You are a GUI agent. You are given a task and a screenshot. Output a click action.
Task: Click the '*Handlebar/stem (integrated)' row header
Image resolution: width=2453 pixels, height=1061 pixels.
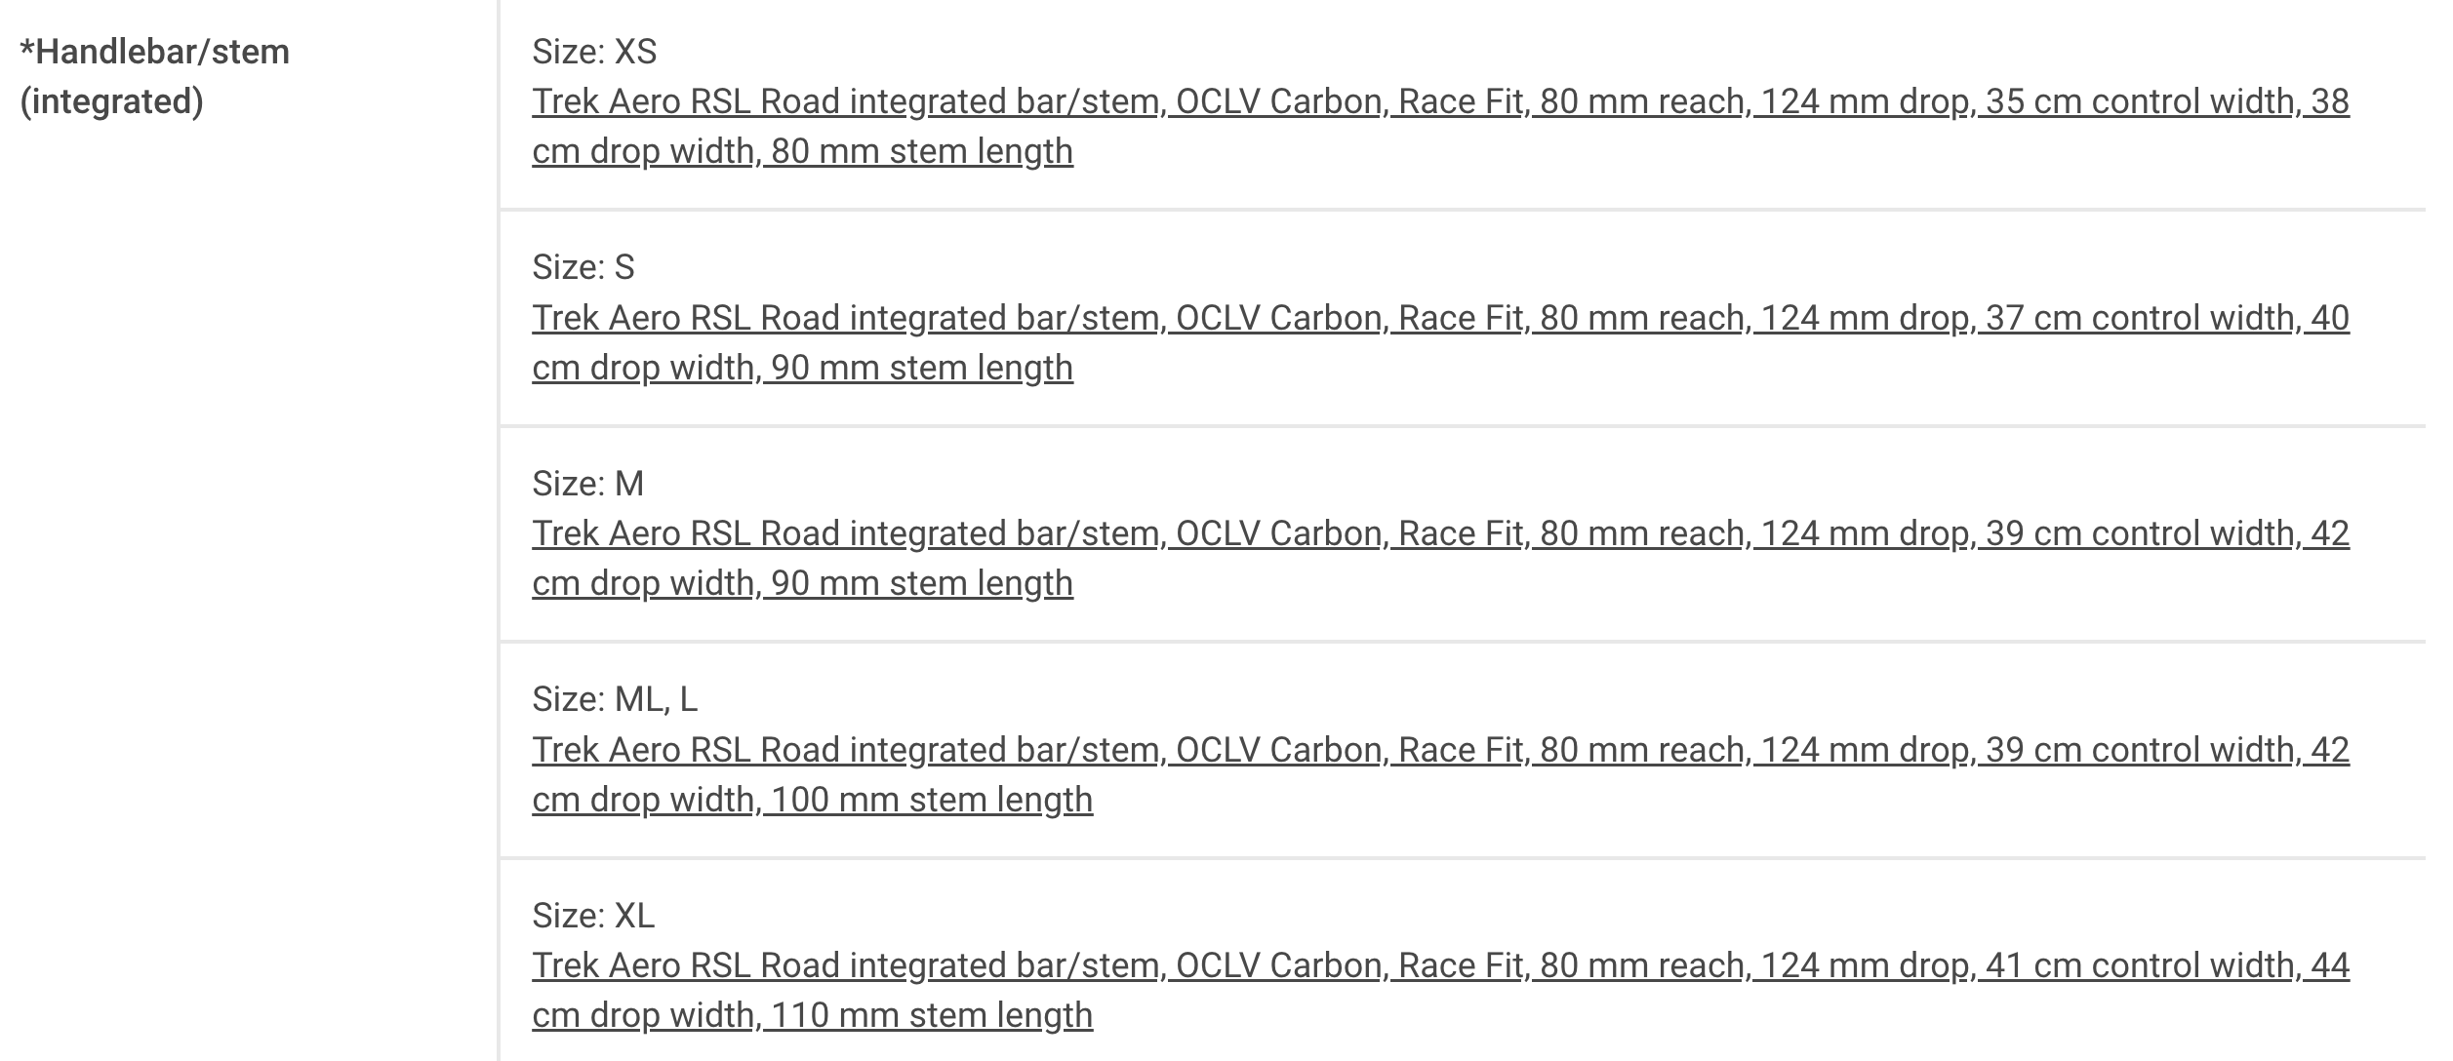tap(155, 76)
